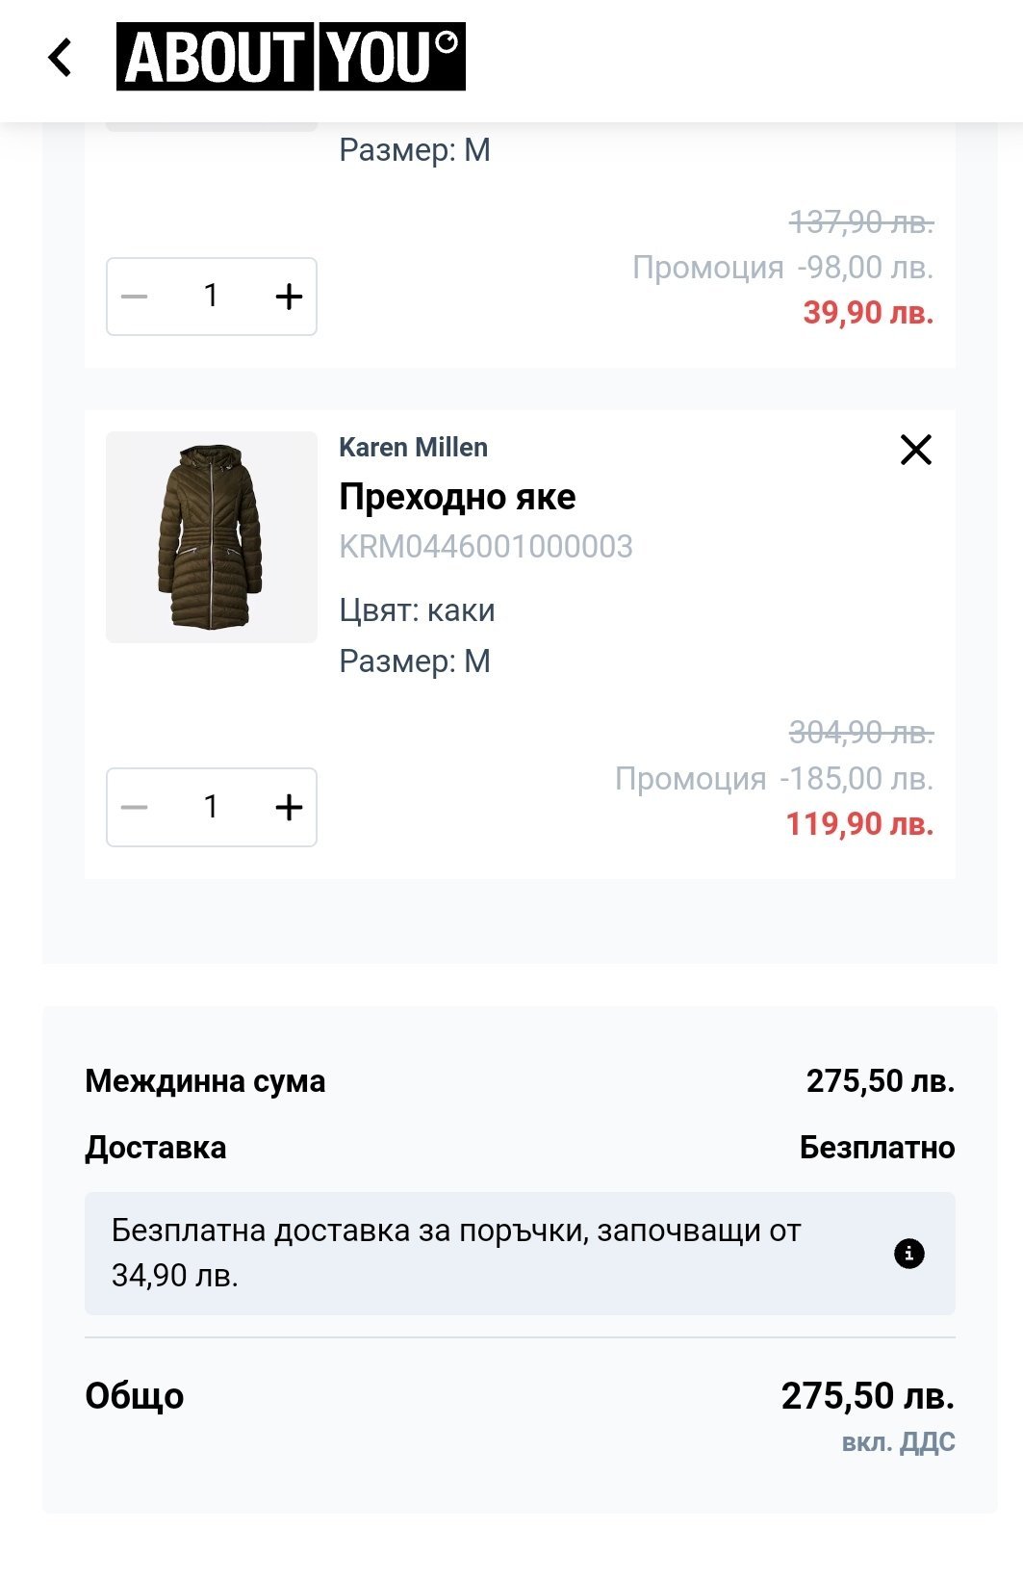Increase quantity of the 39,90 лв. item

pyautogui.click(x=288, y=297)
